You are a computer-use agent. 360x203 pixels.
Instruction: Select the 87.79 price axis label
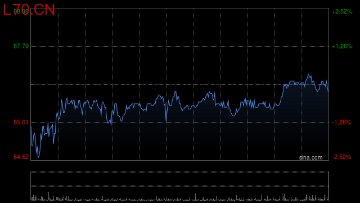coord(21,46)
